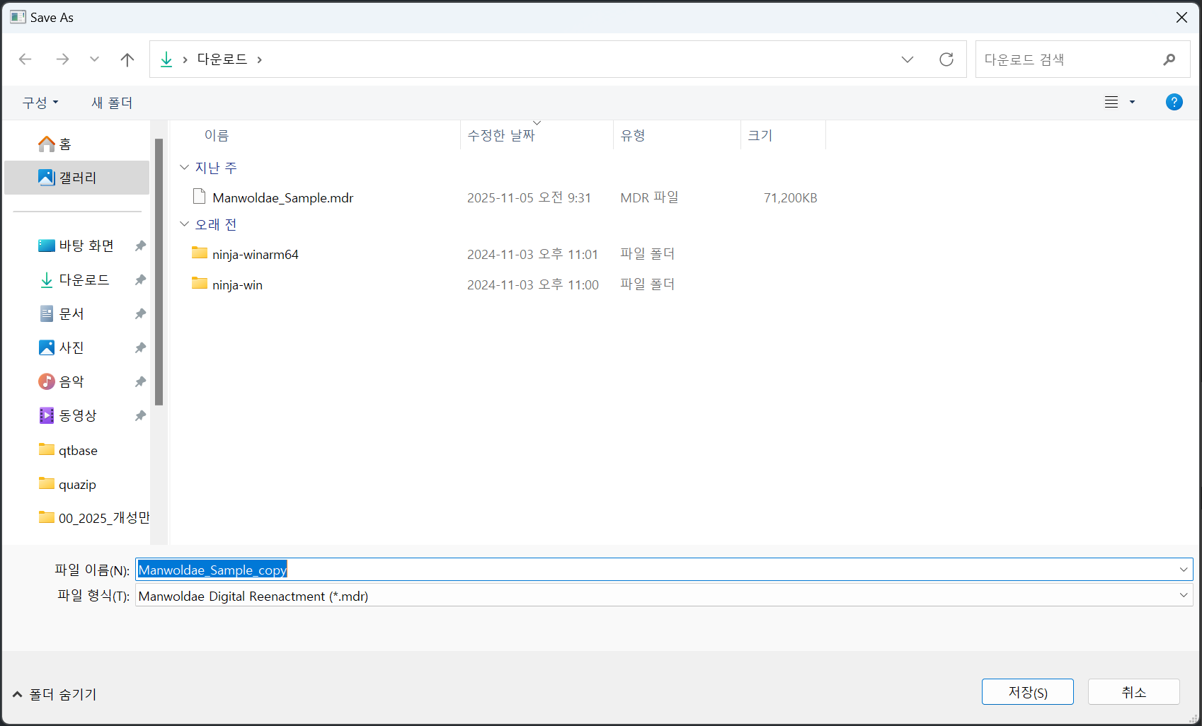Click the search magnifier icon
This screenshot has height=726, width=1202.
point(1169,59)
